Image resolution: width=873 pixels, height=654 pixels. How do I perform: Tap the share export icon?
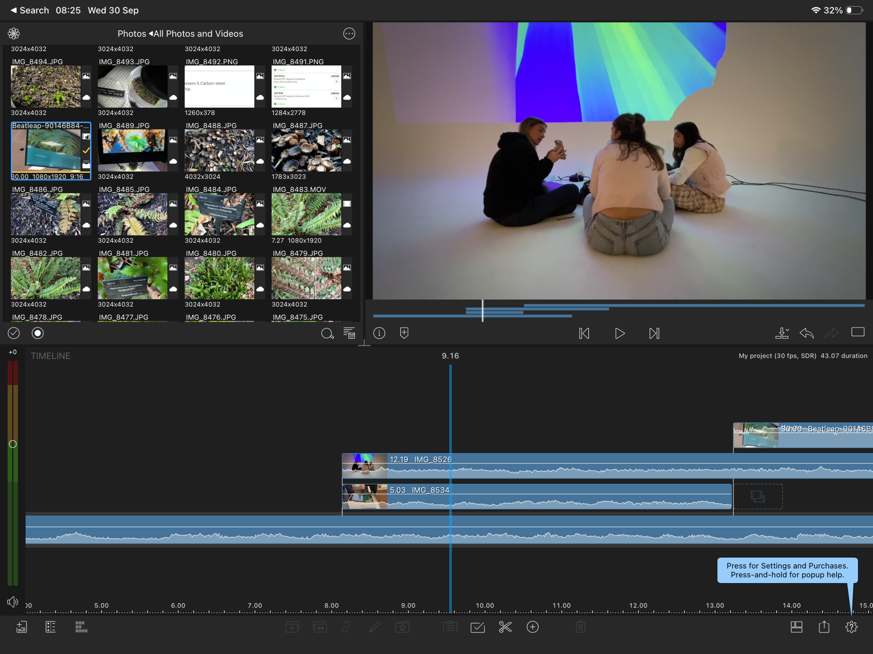coord(824,626)
